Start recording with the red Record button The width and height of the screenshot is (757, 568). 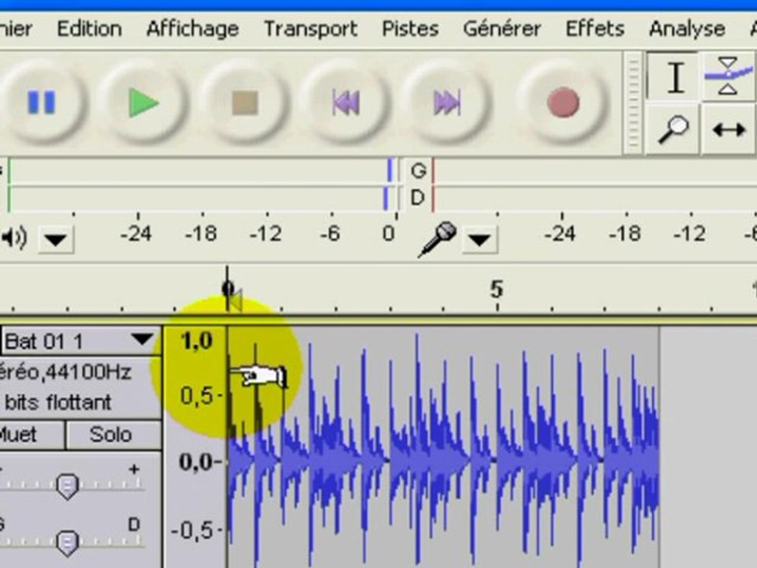click(562, 103)
